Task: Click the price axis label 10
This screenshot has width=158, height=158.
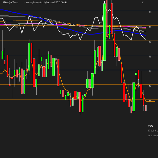Action: coord(150,101)
